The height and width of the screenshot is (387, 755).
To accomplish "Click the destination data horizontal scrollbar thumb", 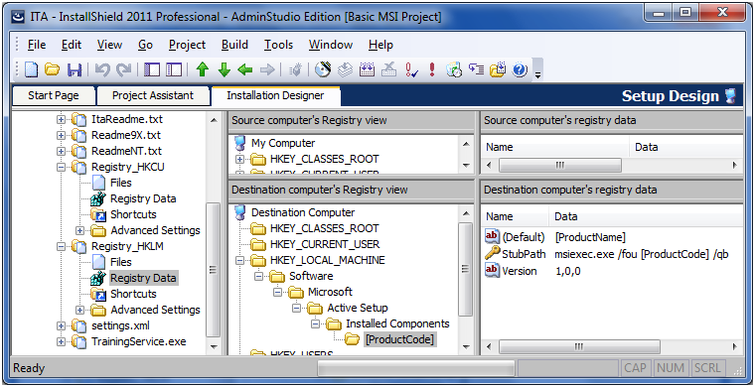I will (x=579, y=346).
